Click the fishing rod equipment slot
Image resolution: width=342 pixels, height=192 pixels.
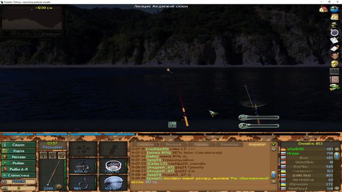(52, 175)
